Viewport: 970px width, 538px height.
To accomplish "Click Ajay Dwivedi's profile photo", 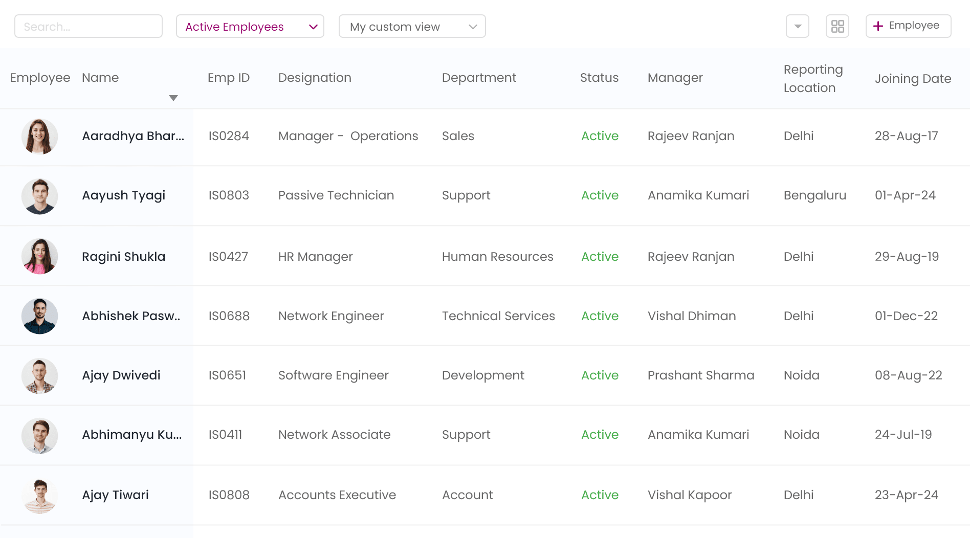I will tap(39, 376).
